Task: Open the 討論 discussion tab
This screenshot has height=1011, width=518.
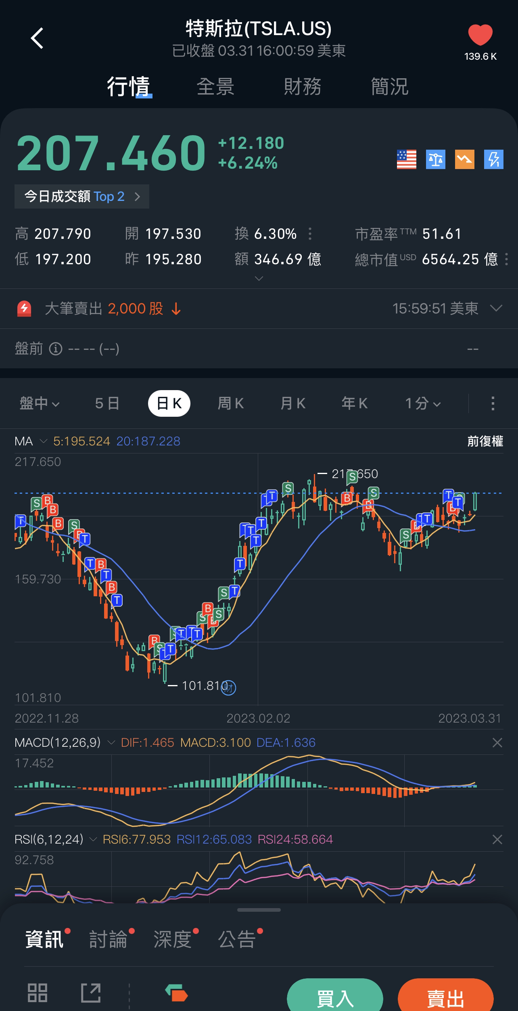Action: (108, 940)
